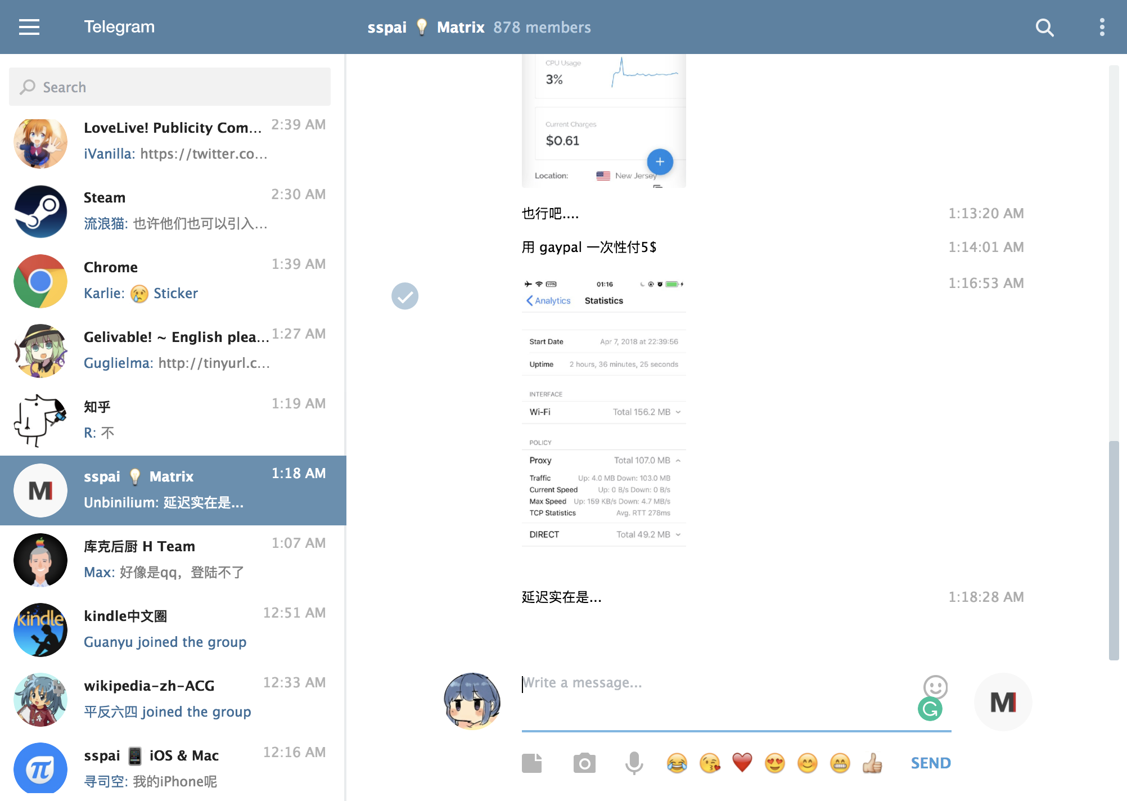Click the thumbs up emoji icon
The height and width of the screenshot is (801, 1127).
coord(874,762)
